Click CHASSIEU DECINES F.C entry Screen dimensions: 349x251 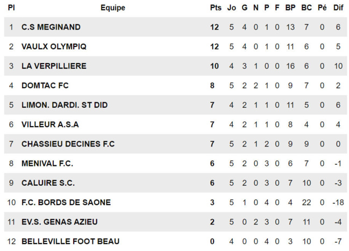click(x=68, y=144)
